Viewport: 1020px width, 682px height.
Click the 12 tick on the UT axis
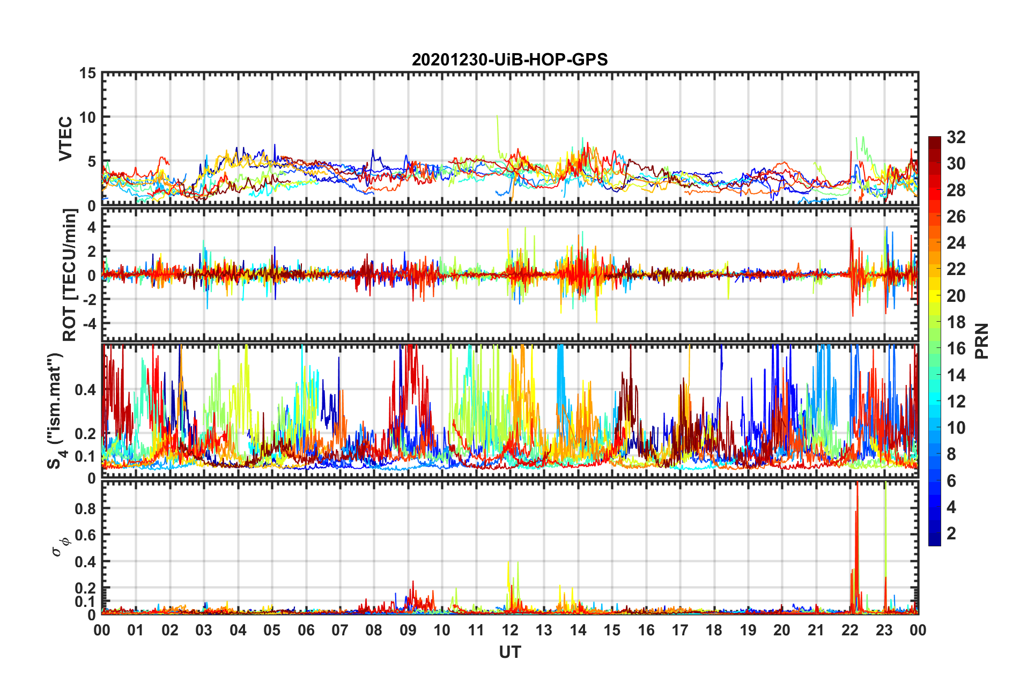coord(510,630)
